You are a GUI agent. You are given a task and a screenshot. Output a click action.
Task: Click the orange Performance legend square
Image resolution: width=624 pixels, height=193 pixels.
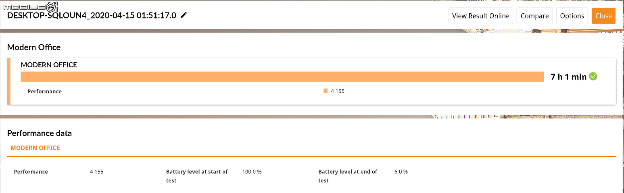point(326,91)
